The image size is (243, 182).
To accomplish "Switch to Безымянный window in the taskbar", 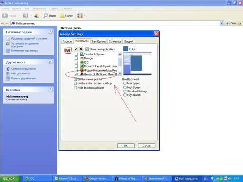I will pos(157,179).
